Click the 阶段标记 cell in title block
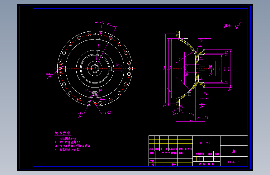This screenshot has width=270, height=175. pyautogui.click(x=200, y=154)
